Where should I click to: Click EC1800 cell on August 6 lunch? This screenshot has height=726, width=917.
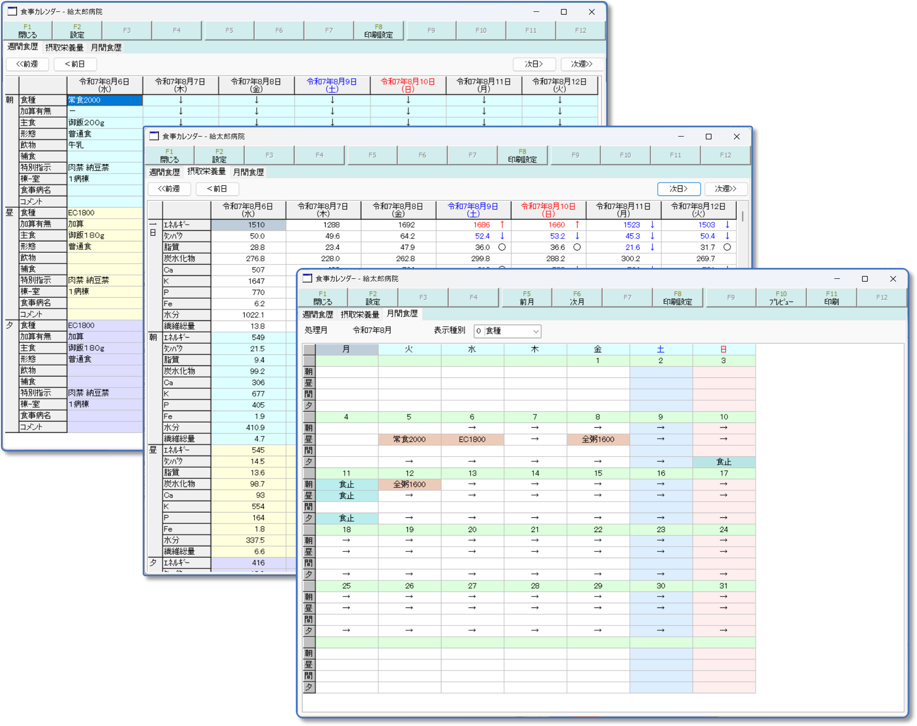point(472,439)
